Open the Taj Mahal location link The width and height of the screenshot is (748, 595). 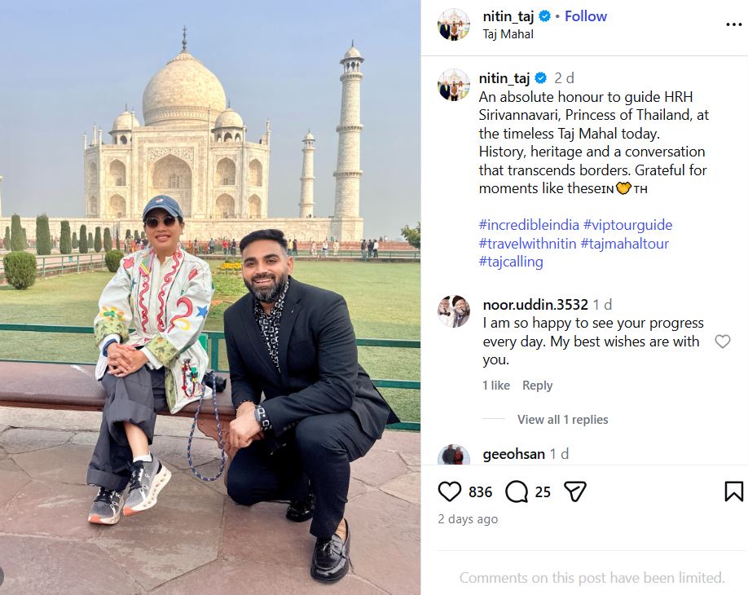click(508, 34)
